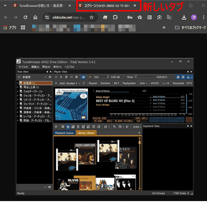Click the oldnote.net address bar
207x208 pixels.
coord(68,17)
